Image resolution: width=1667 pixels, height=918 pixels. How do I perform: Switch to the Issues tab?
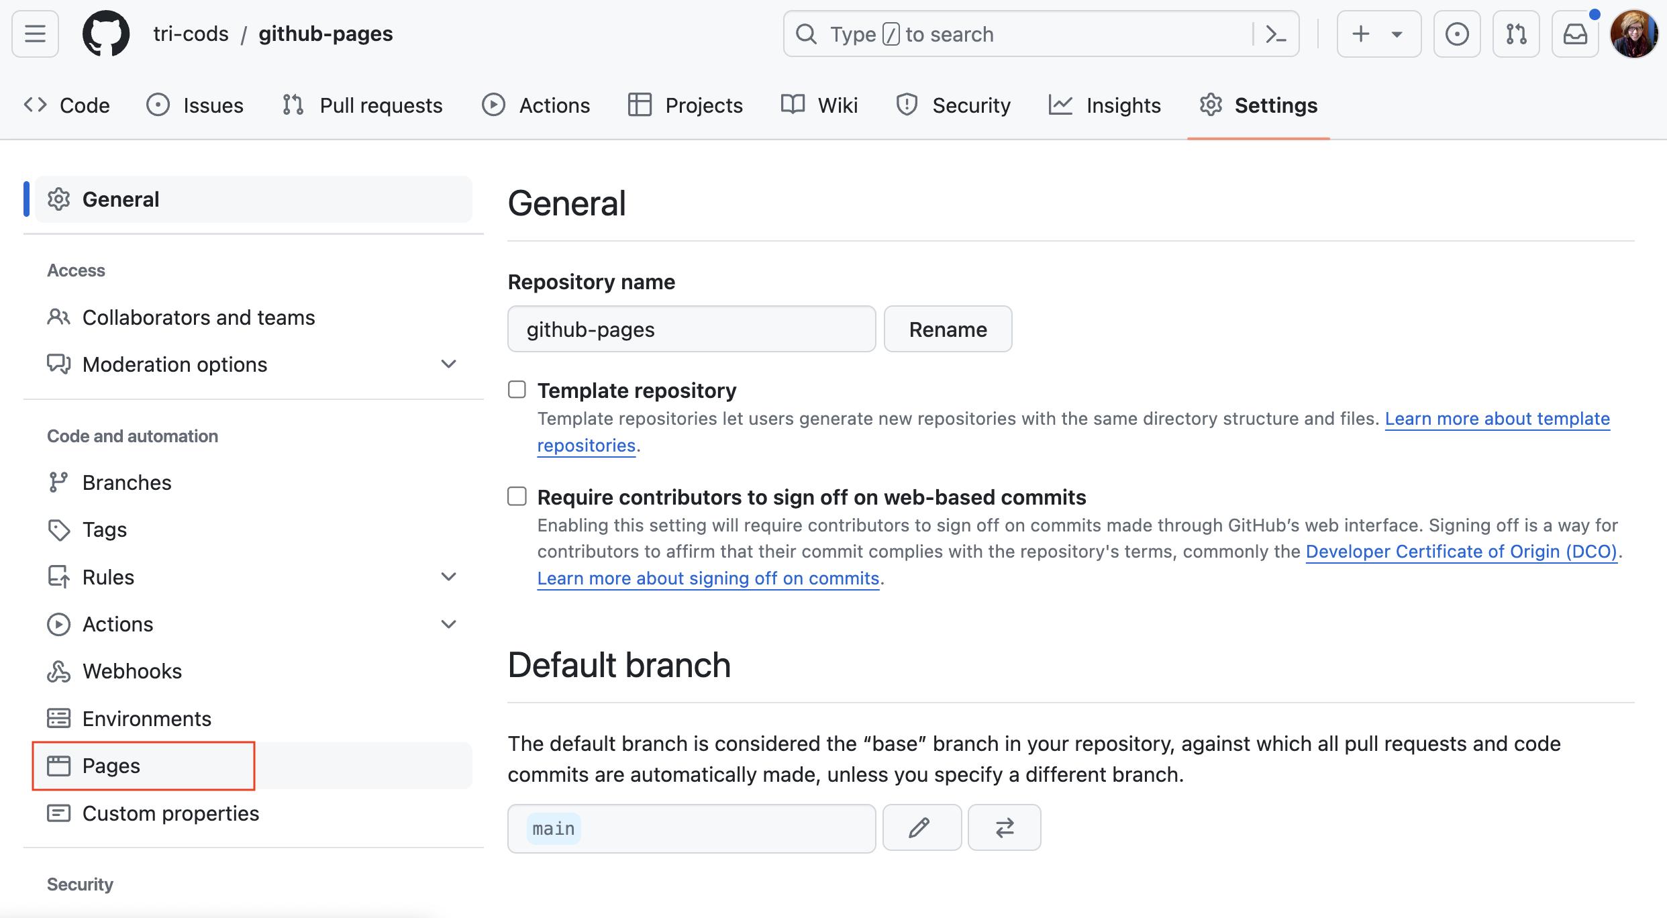pyautogui.click(x=195, y=105)
